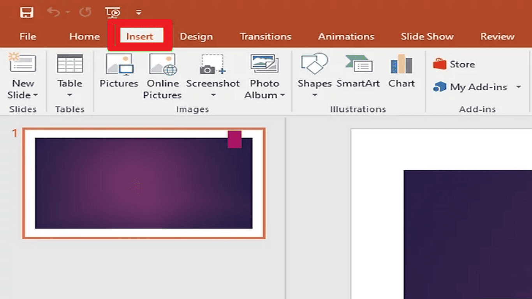
Task: Click the Undo arrow icon
Action: tap(53, 12)
